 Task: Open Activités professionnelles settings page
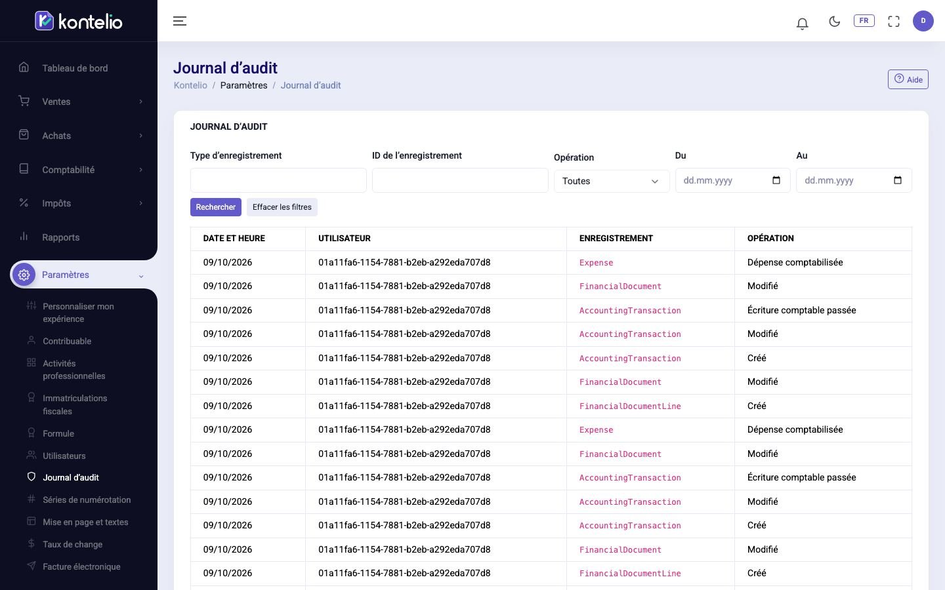(x=73, y=370)
